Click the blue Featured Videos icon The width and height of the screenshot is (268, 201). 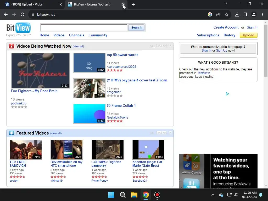[12, 133]
